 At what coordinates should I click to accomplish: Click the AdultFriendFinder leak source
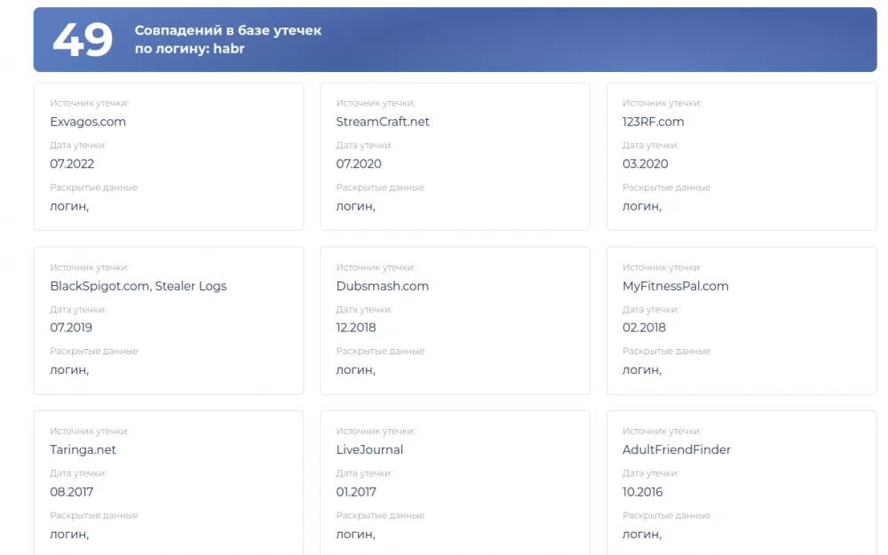(676, 449)
